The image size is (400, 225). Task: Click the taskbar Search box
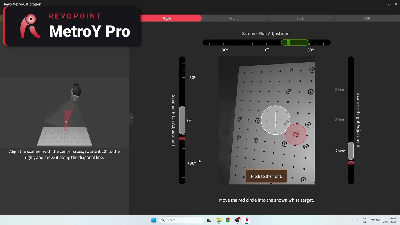tap(182, 220)
